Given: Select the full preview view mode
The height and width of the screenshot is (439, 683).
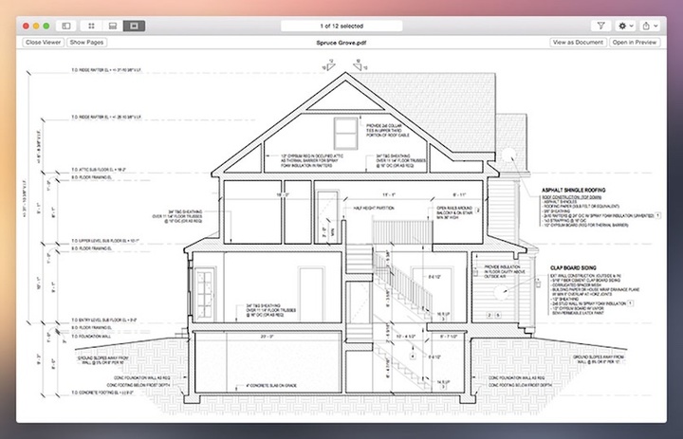Looking at the screenshot, I should (x=134, y=25).
